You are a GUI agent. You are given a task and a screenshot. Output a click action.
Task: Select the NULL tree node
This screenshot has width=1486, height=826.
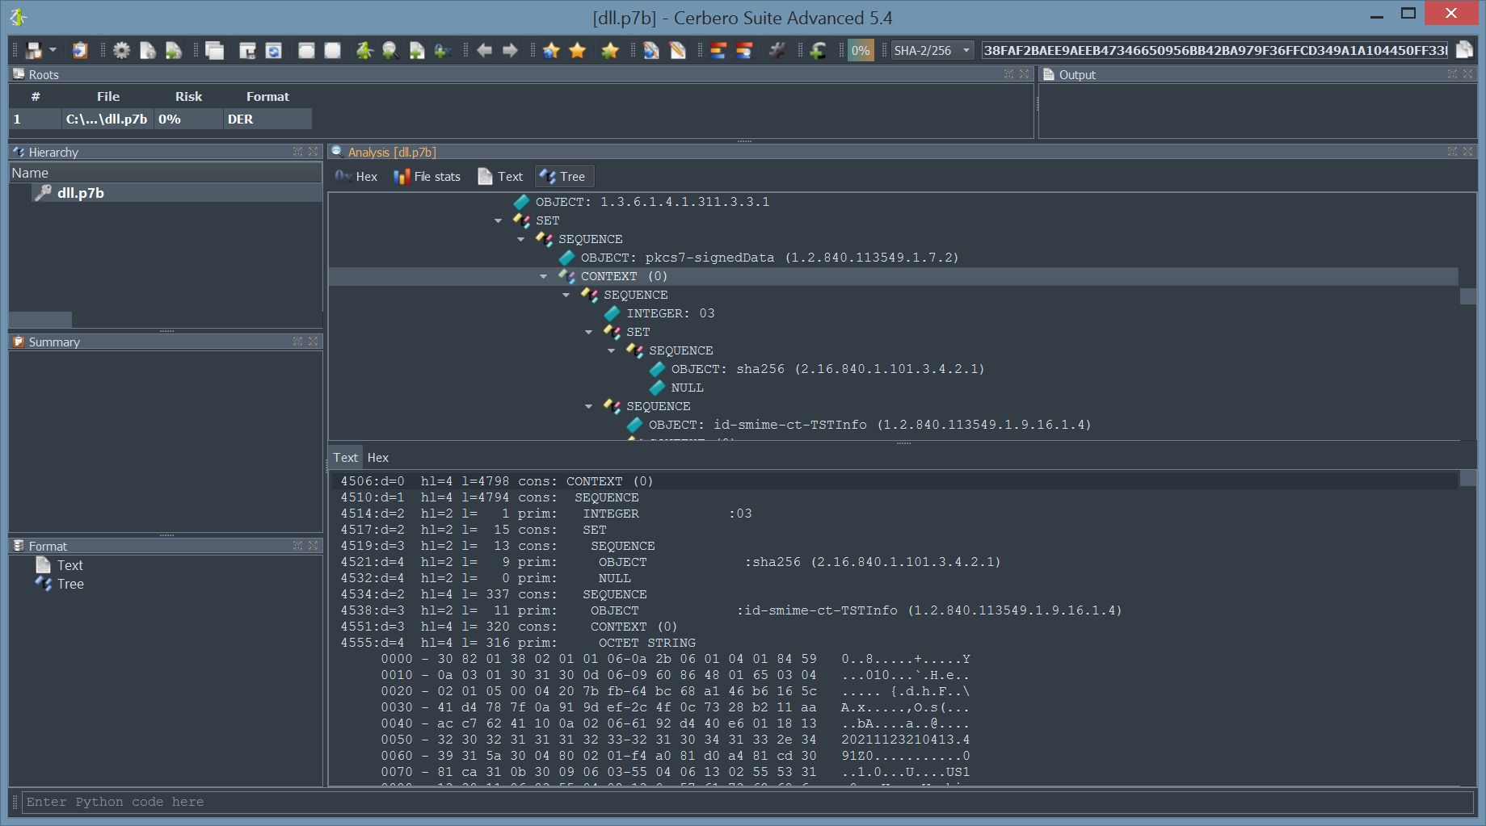point(687,388)
